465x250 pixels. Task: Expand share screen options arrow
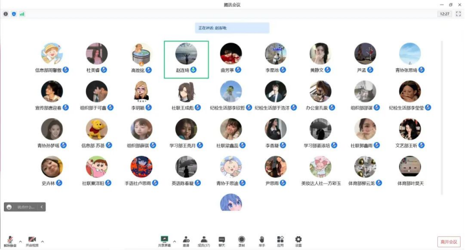(174, 242)
